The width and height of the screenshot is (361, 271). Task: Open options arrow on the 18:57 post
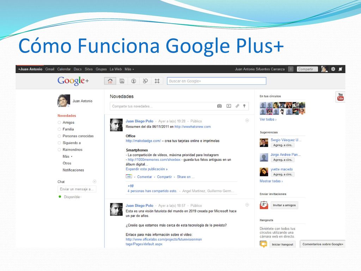click(247, 205)
